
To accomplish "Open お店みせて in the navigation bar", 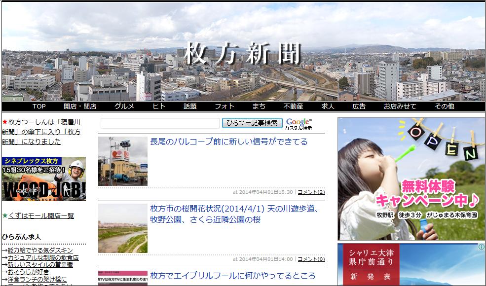I will [x=400, y=107].
